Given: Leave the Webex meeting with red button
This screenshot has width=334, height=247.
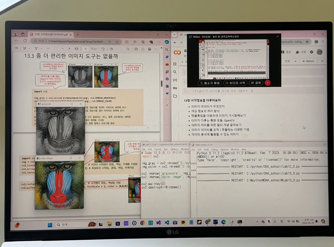Looking at the screenshot, I should pyautogui.click(x=268, y=83).
